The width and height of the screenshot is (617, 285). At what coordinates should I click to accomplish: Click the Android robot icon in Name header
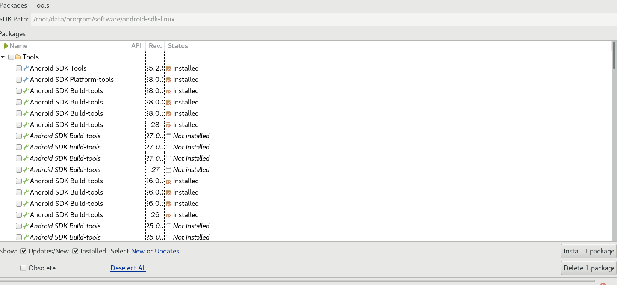click(x=5, y=46)
